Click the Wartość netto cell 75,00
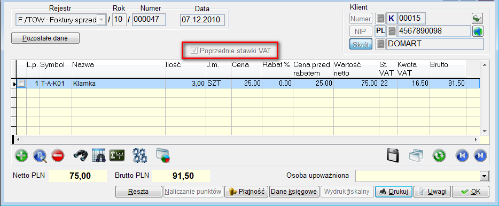The image size is (499, 206). click(356, 84)
